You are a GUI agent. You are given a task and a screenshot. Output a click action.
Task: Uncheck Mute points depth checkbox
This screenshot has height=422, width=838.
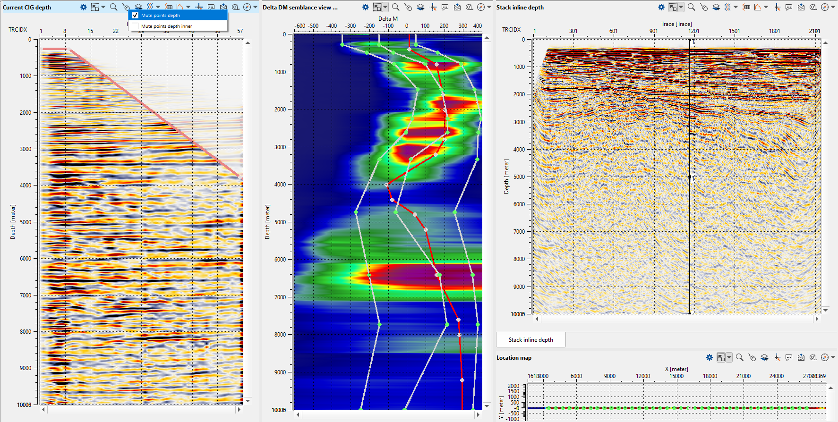[135, 15]
